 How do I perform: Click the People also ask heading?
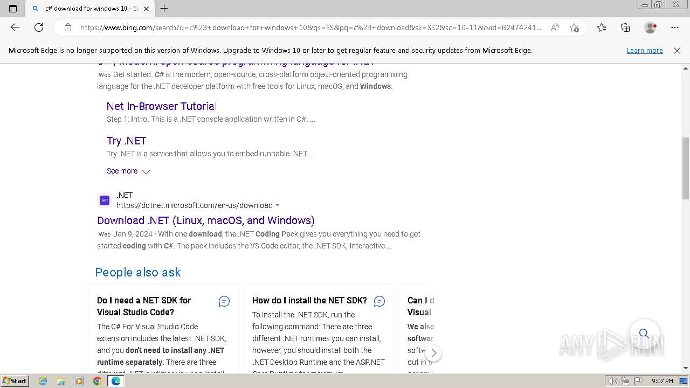(138, 272)
